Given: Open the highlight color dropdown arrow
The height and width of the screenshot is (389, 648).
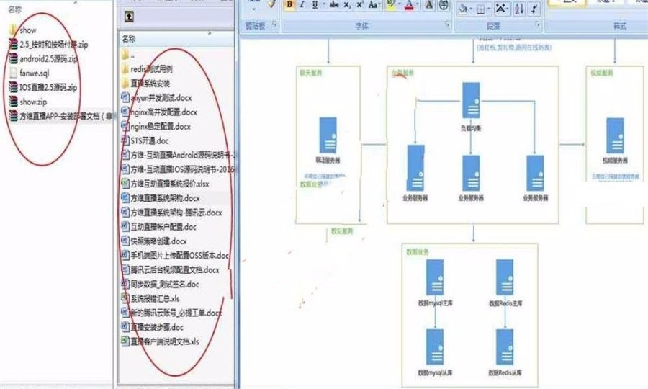Looking at the screenshot, I should click(x=399, y=5).
